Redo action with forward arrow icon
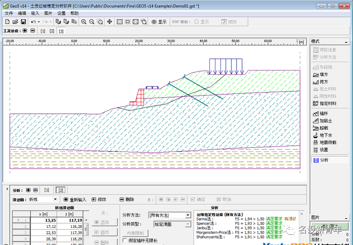The width and height of the screenshot is (353, 245). 45,22
